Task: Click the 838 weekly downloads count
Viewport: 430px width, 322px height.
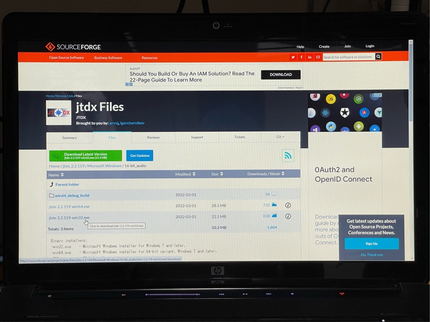Action: [266, 216]
